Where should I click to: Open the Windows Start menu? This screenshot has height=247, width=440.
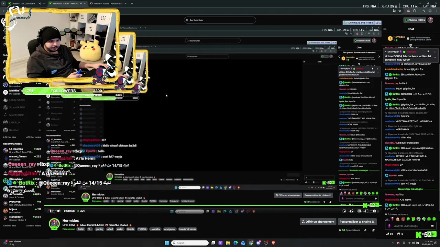pos(167,243)
